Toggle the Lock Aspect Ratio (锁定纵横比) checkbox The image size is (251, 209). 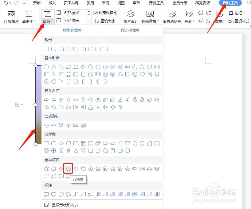(x=96, y=13)
